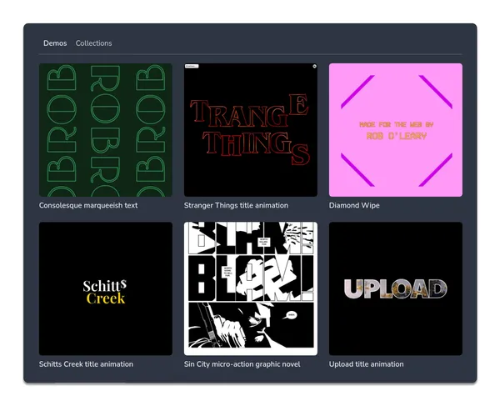Open the UPLOAD title thumbnail

pos(396,288)
